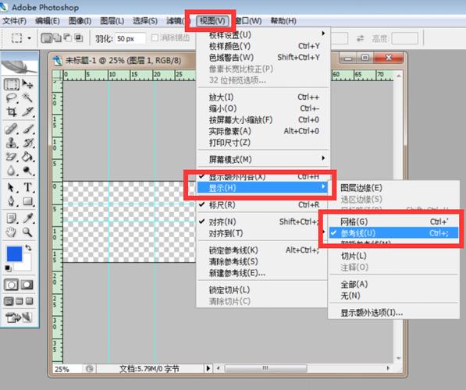Click the blue foreground color swatch
Image resolution: width=466 pixels, height=390 pixels.
click(x=14, y=253)
